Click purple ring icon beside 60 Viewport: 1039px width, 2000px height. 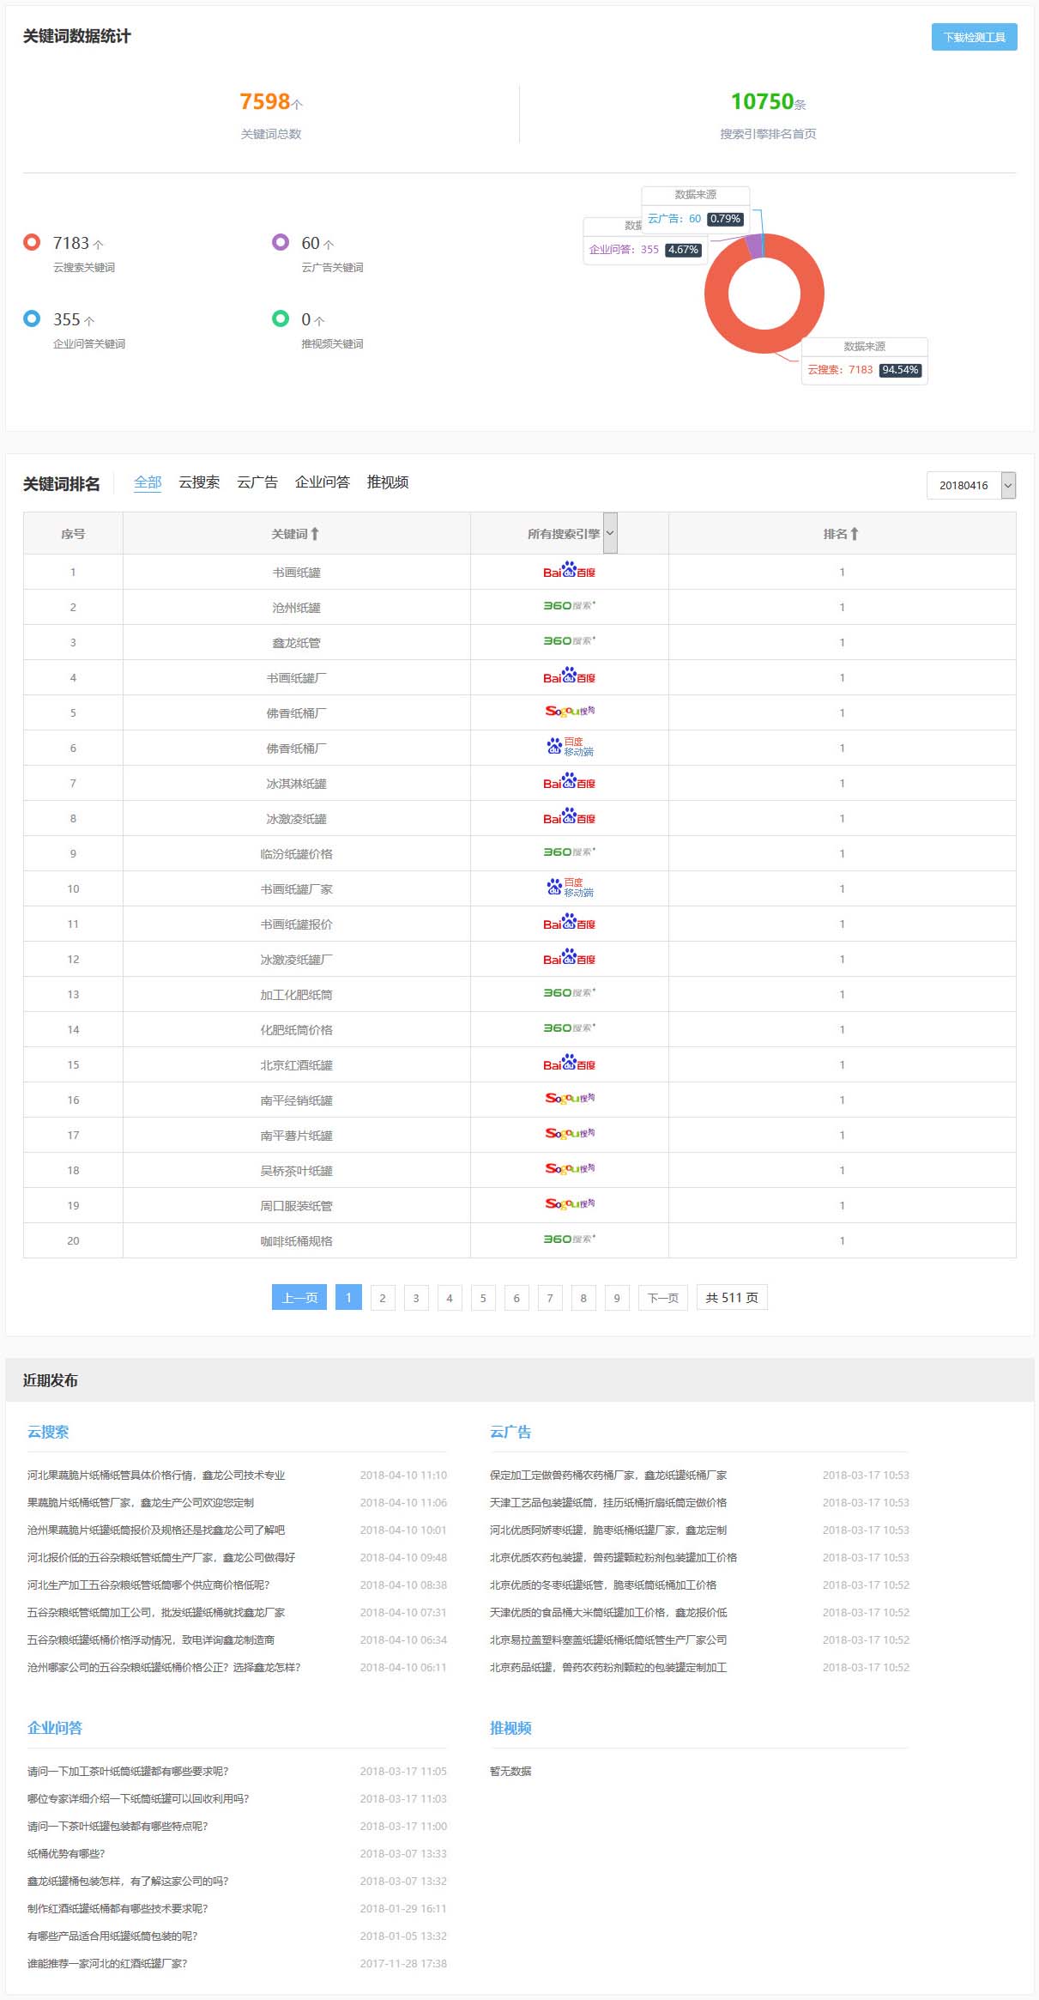(x=281, y=243)
